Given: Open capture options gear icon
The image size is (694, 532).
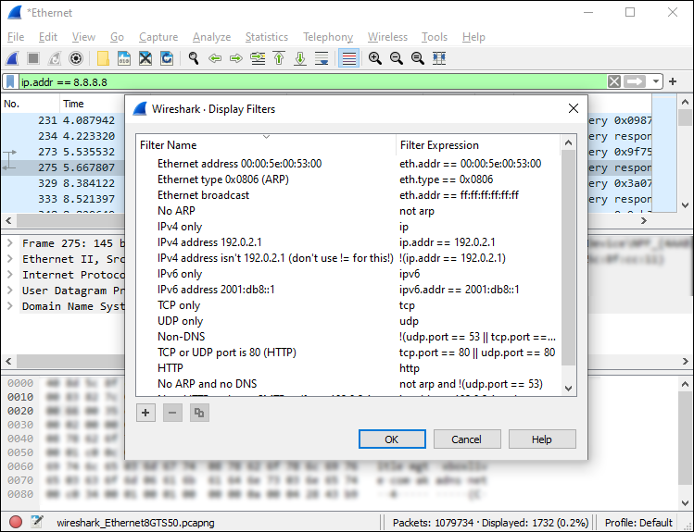Looking at the screenshot, I should [x=76, y=58].
